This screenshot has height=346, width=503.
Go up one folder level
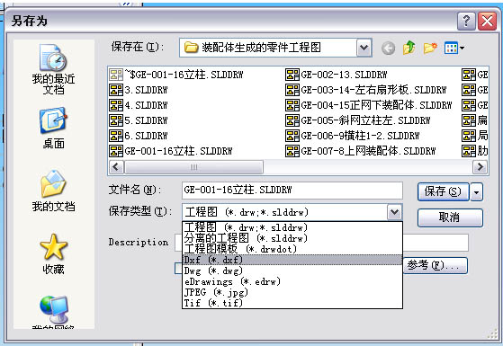[409, 48]
